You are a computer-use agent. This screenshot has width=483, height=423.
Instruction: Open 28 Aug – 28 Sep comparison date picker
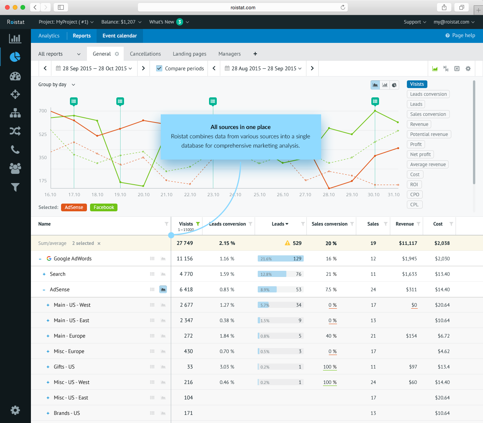(263, 68)
